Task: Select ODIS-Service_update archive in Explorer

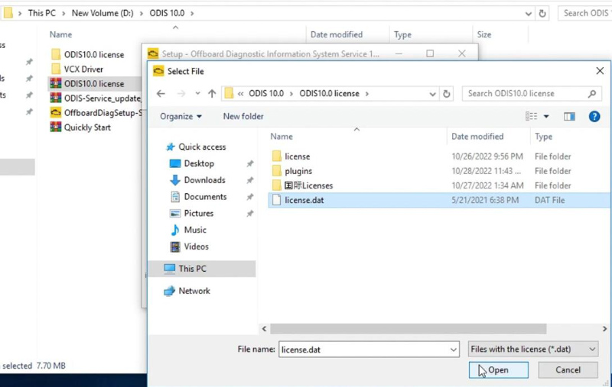Action: (96, 98)
